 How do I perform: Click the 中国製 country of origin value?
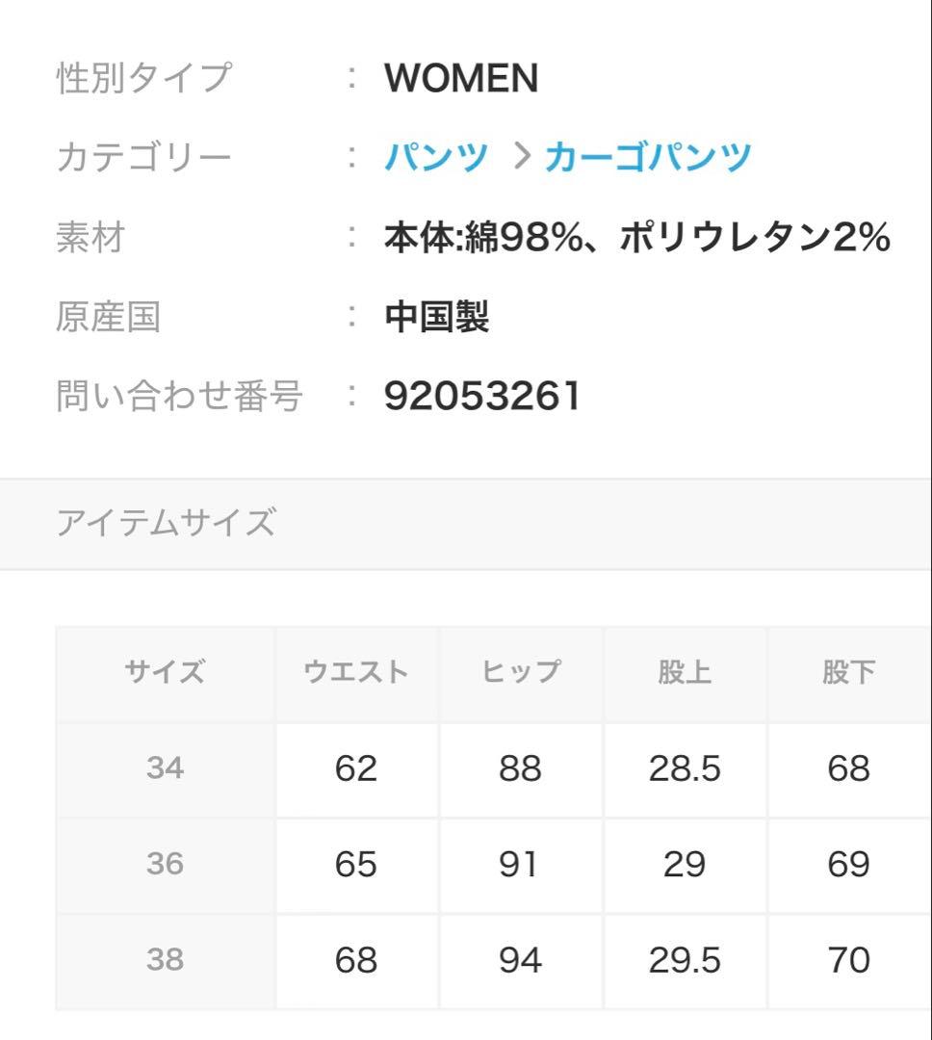click(x=437, y=316)
